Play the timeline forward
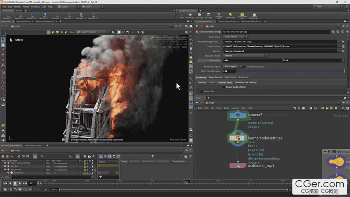Image resolution: width=350 pixels, height=197 pixels. coord(20,183)
